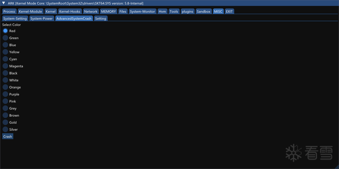Image resolution: width=339 pixels, height=169 pixels.
Task: Select the Red color radio button
Action: (5, 31)
